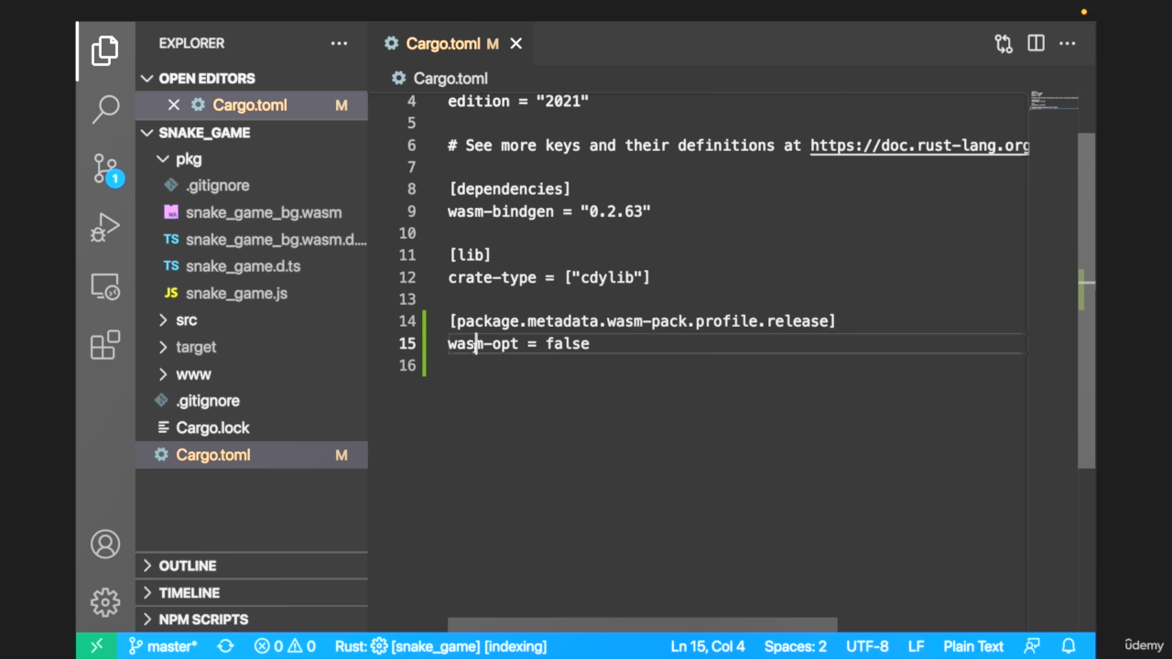The image size is (1172, 659).
Task: Click the notifications bell in status bar
Action: click(1068, 646)
